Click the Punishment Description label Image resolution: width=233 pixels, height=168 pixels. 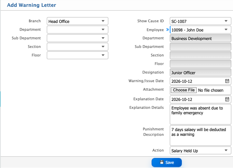click(x=153, y=132)
